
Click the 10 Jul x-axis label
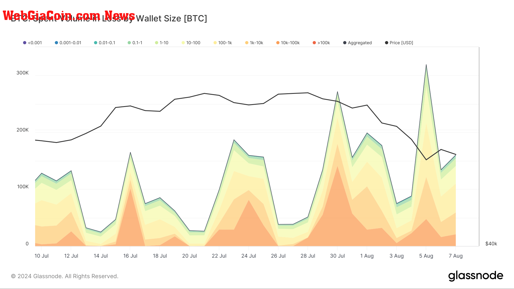(x=42, y=256)
